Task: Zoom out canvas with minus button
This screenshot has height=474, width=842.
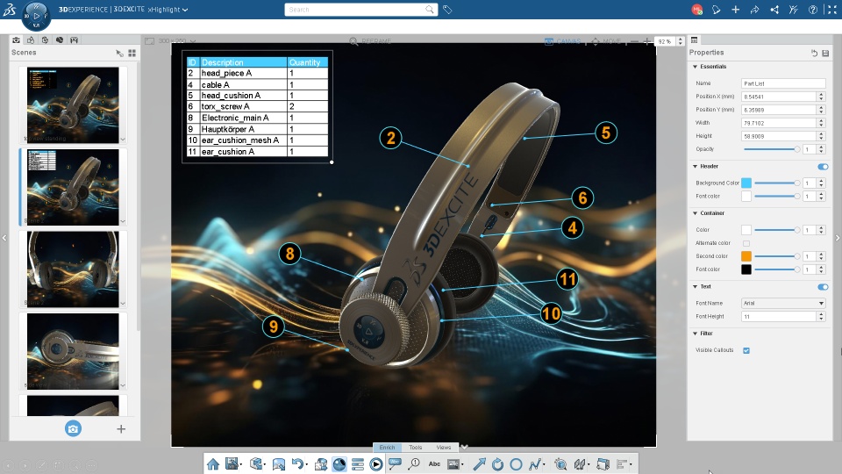Action: pyautogui.click(x=634, y=41)
